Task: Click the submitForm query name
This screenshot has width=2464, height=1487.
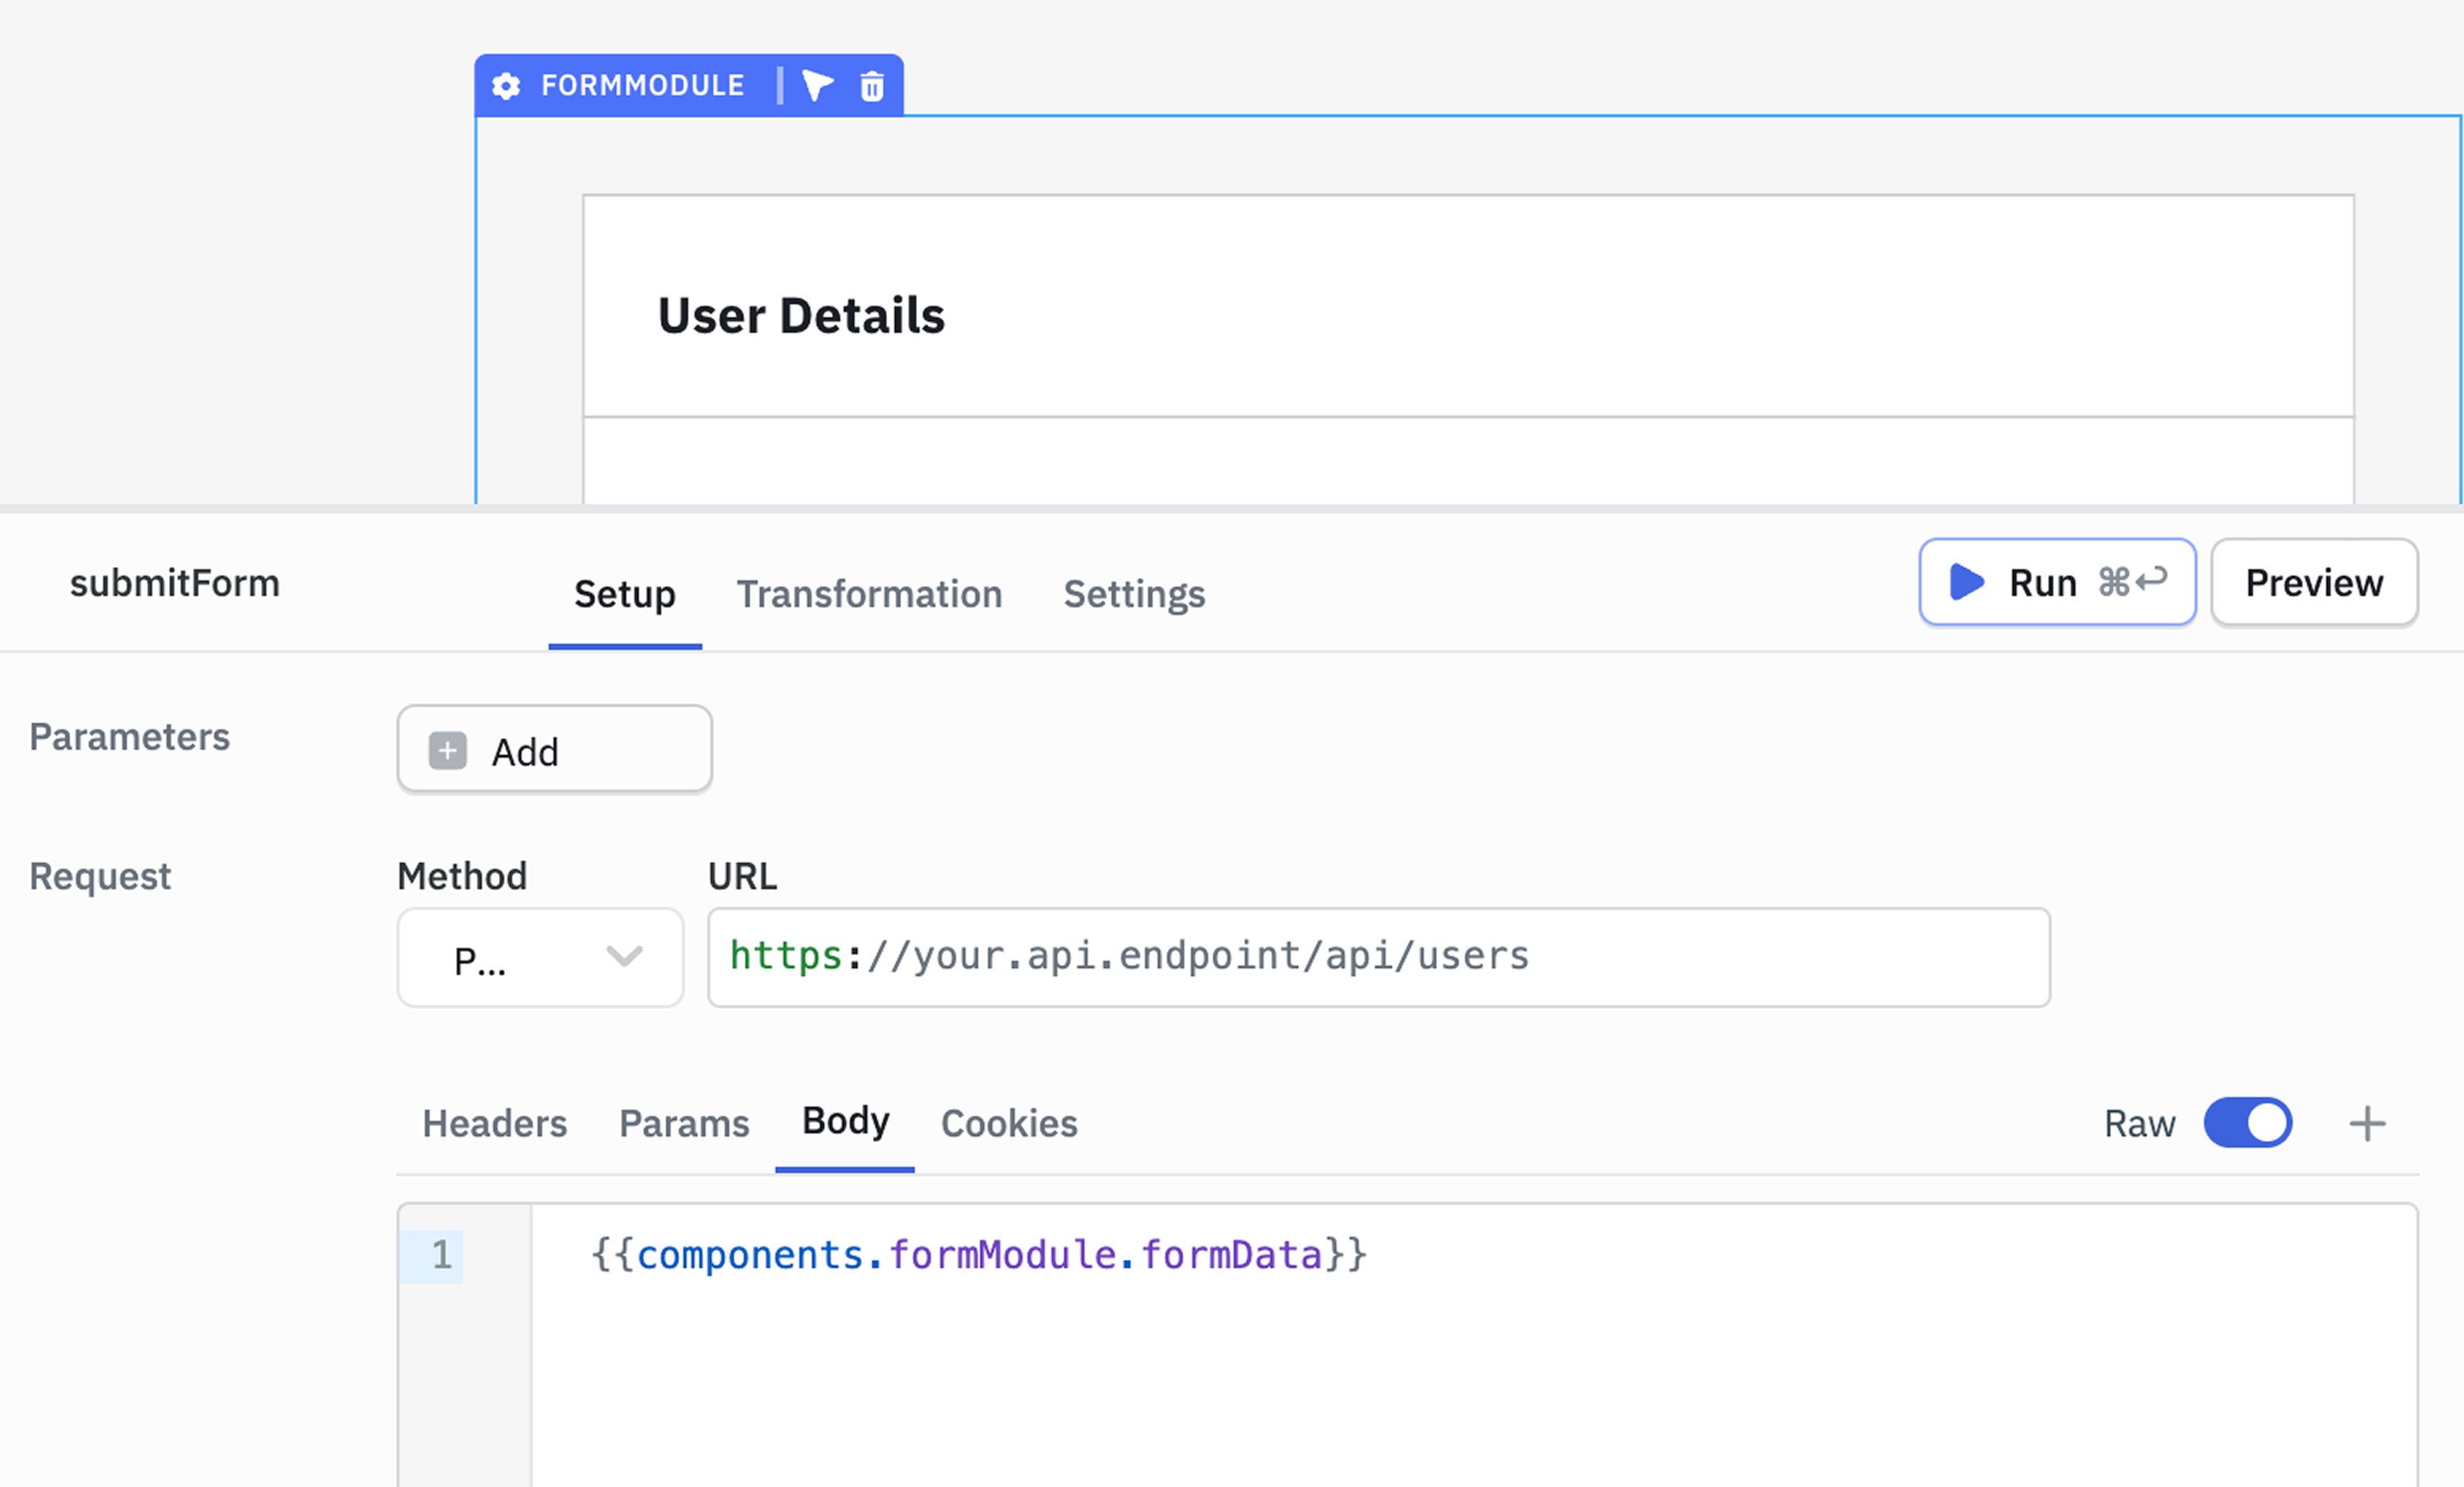Action: (x=175, y=583)
